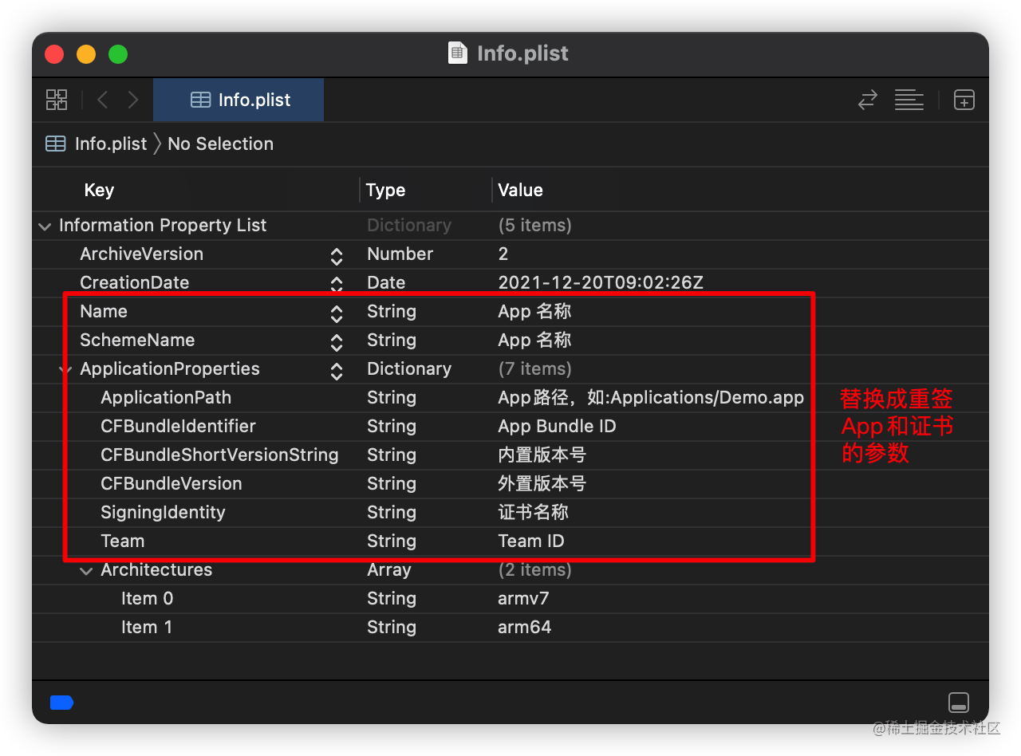Viewport: 1021px width, 756px height.
Task: Select the Information Property List key
Action: pos(163,225)
